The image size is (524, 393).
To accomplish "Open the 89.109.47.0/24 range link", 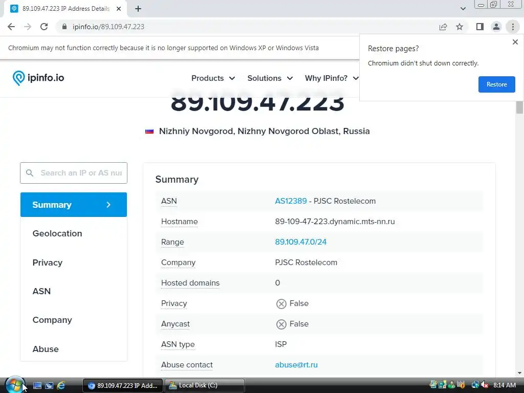I will tap(301, 242).
